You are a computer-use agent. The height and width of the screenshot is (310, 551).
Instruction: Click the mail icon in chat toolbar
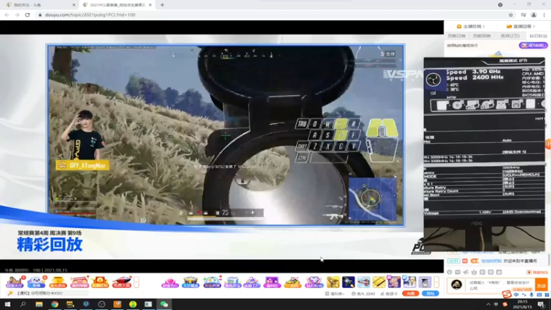(457, 272)
